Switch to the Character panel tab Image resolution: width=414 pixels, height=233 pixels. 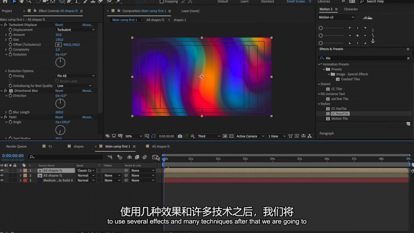(x=351, y=9)
